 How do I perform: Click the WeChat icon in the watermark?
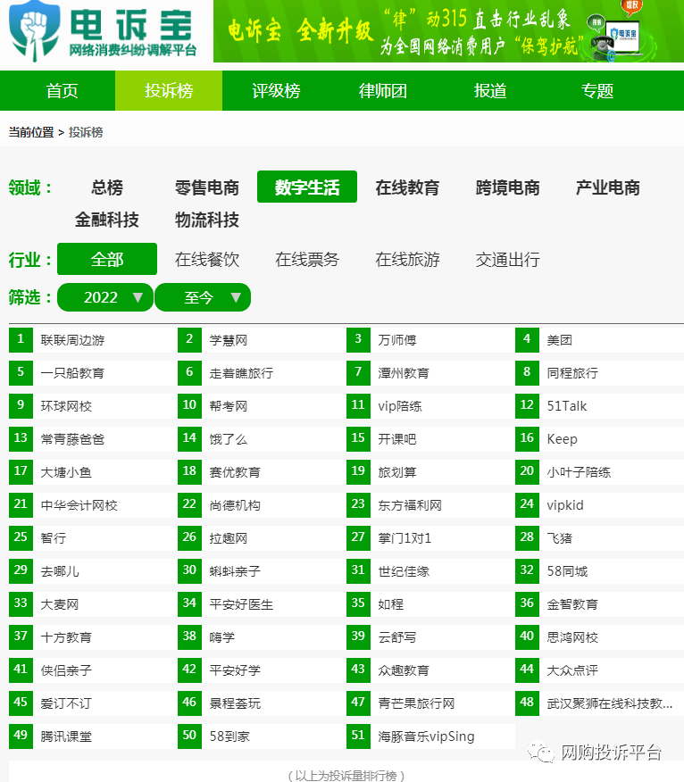click(540, 753)
